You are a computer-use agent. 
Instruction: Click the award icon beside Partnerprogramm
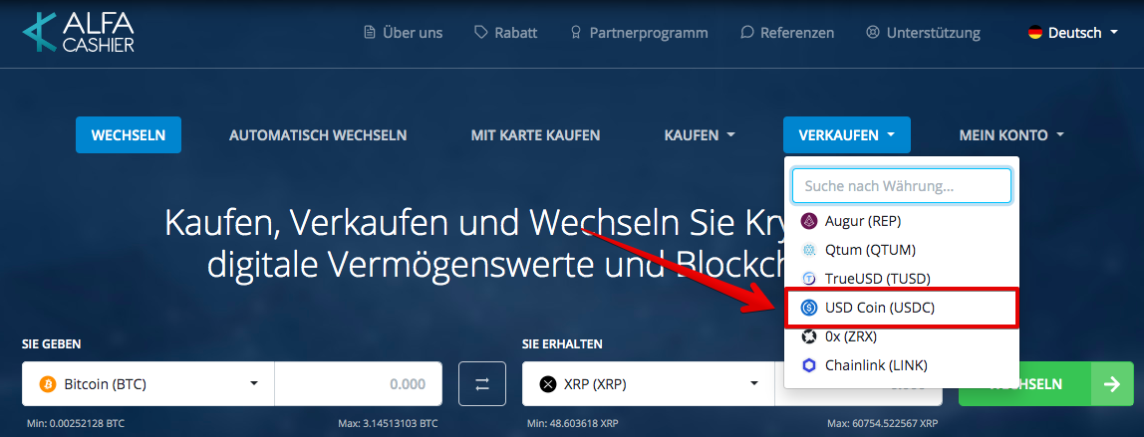(576, 33)
